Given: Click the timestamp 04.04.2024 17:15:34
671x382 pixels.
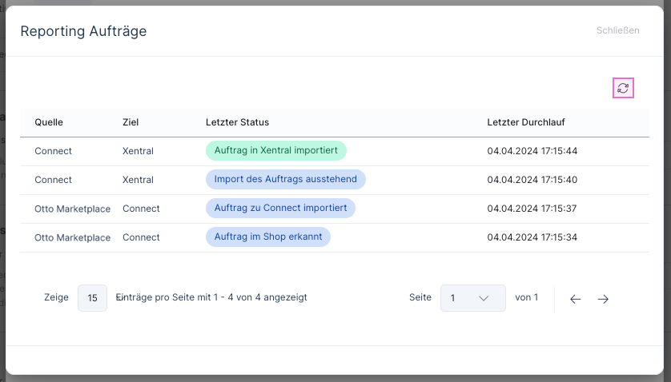Looking at the screenshot, I should pyautogui.click(x=532, y=237).
